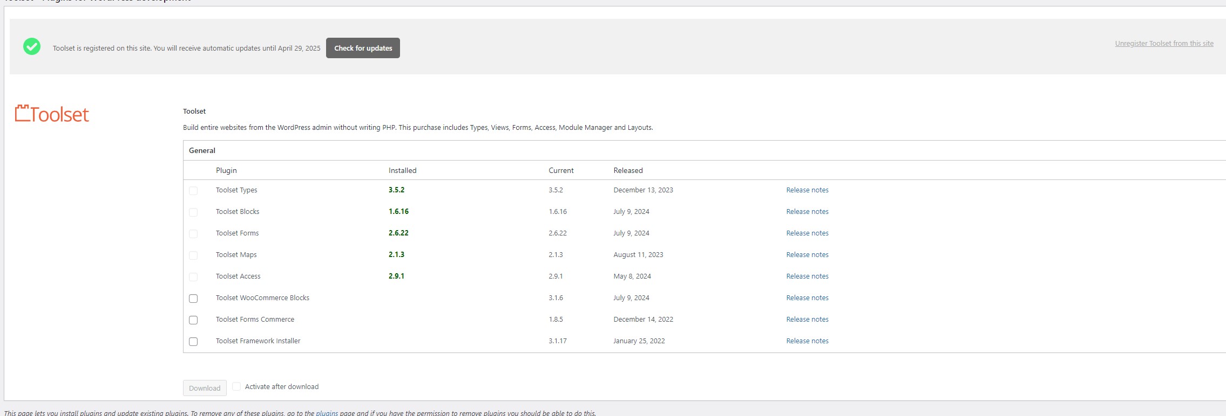The image size is (1226, 416).
Task: Click current version 3.1.6
Action: 556,298
